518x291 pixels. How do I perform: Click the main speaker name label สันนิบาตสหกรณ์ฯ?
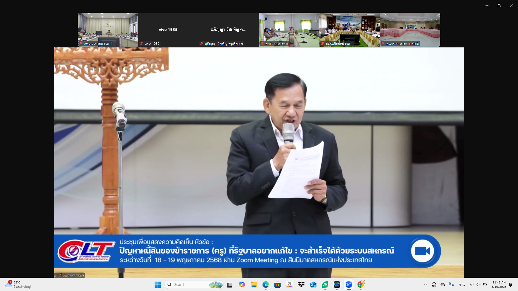coord(71,275)
